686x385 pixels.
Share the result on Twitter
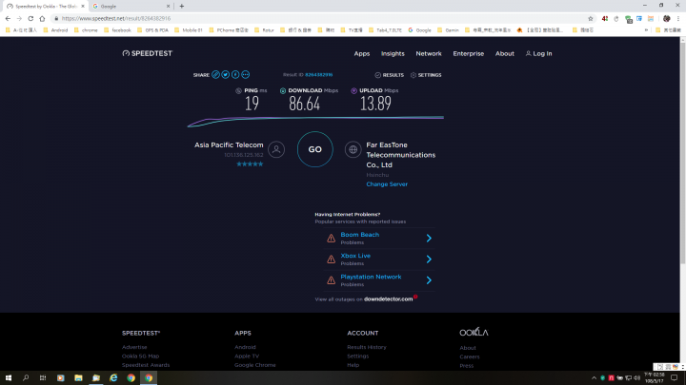(225, 75)
